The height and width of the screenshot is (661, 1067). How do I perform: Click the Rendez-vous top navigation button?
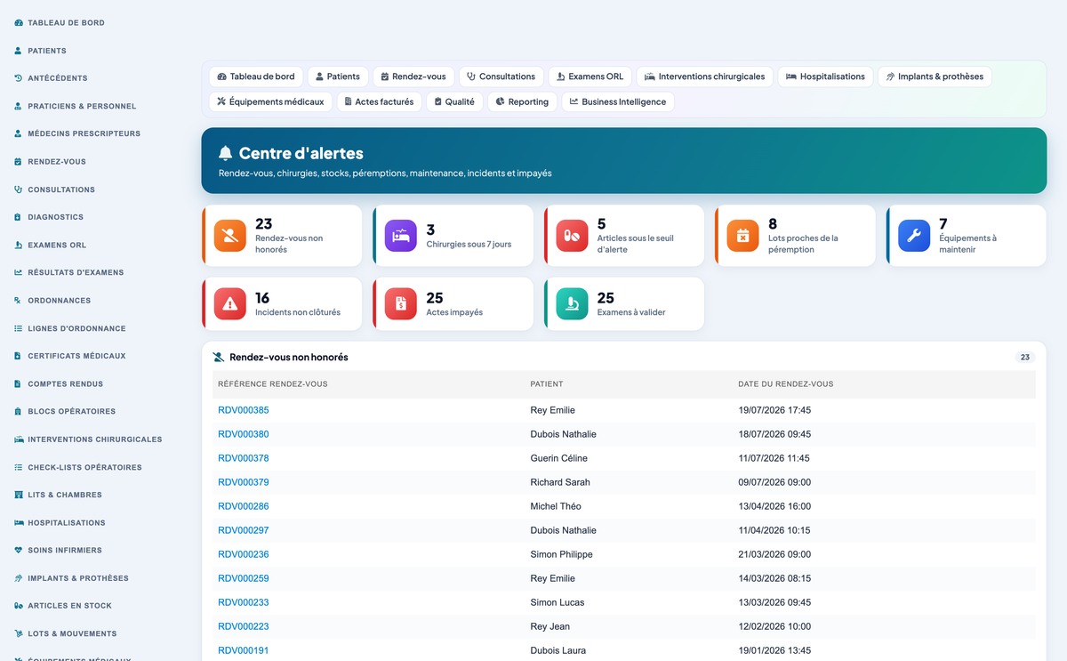(x=413, y=77)
